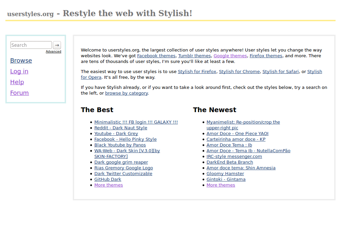Viewport: 345px width, 234px height.
Task: Open Amor Doce - Tema Ib - NutellaComPão
Action: [x=248, y=151]
